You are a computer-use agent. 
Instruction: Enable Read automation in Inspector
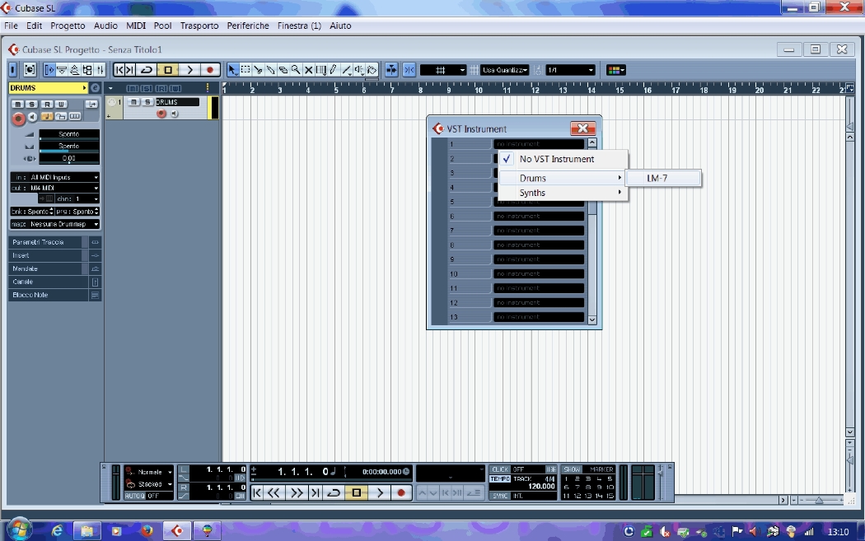[x=47, y=105]
